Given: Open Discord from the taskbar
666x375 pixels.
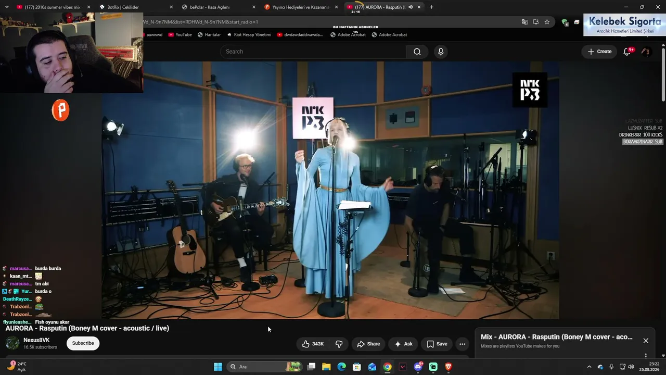Looking at the screenshot, I should coord(418,367).
